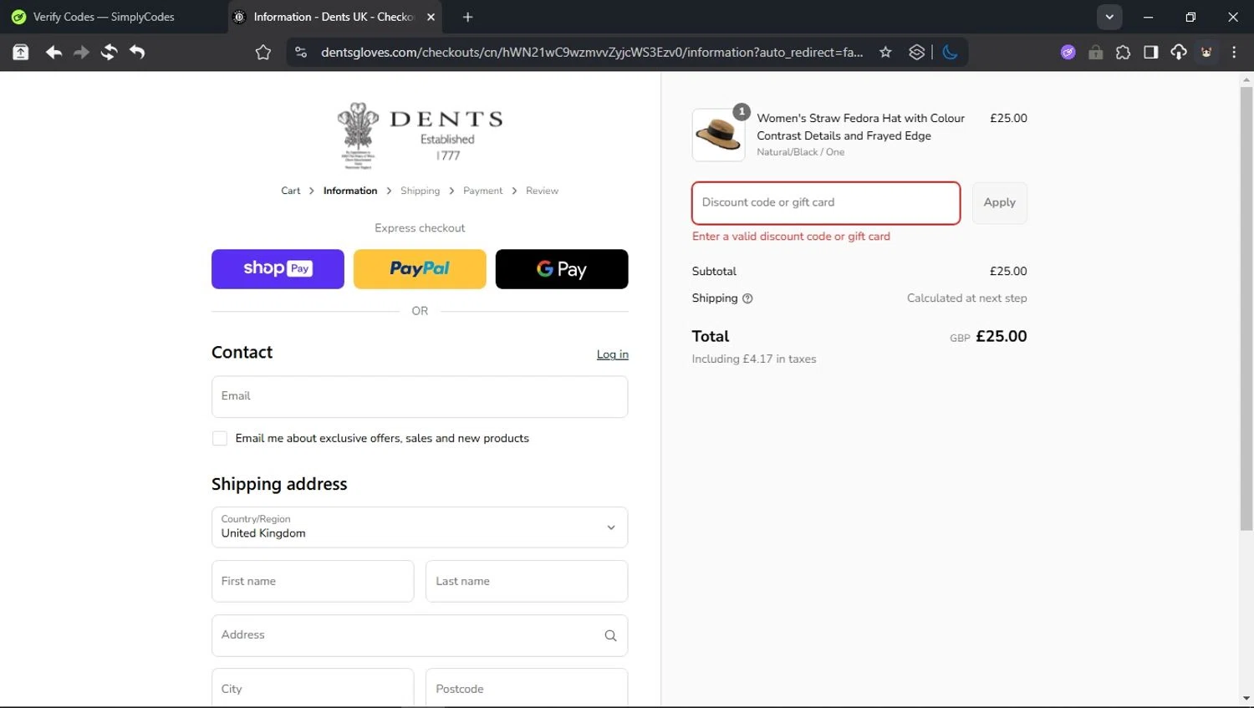Click the Postcode field

point(527,689)
